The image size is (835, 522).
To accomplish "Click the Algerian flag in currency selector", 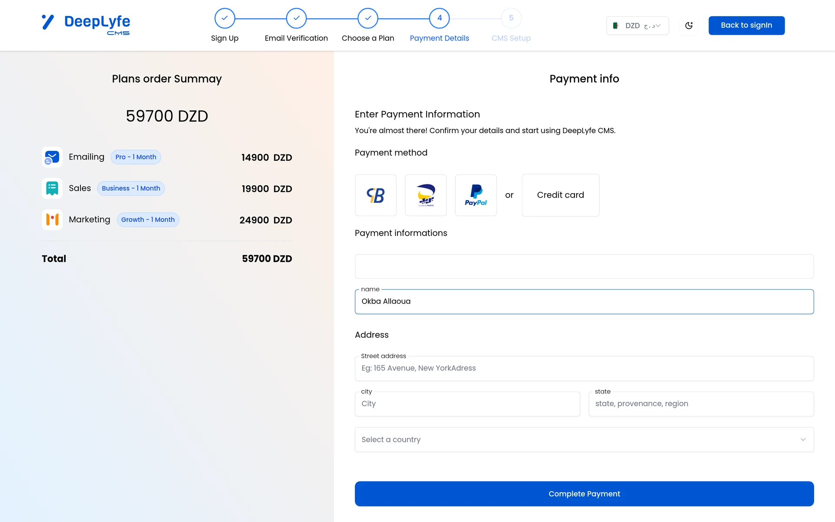I will pos(616,26).
